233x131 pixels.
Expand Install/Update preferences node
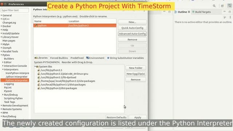1,33
